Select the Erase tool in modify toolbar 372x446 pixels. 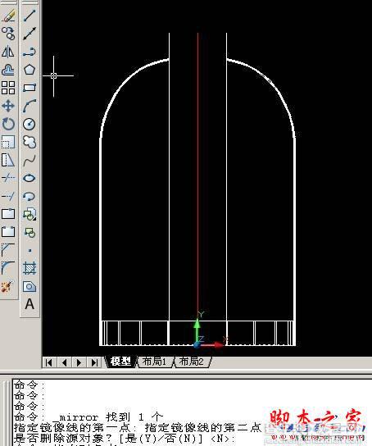[8, 16]
